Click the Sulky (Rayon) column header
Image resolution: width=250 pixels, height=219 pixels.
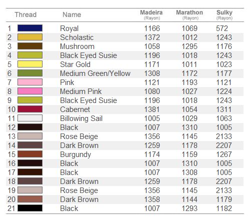(224, 15)
